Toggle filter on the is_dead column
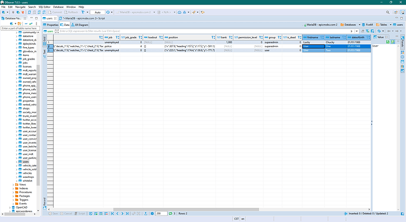The height and width of the screenshot is (222, 406). pos(299,37)
